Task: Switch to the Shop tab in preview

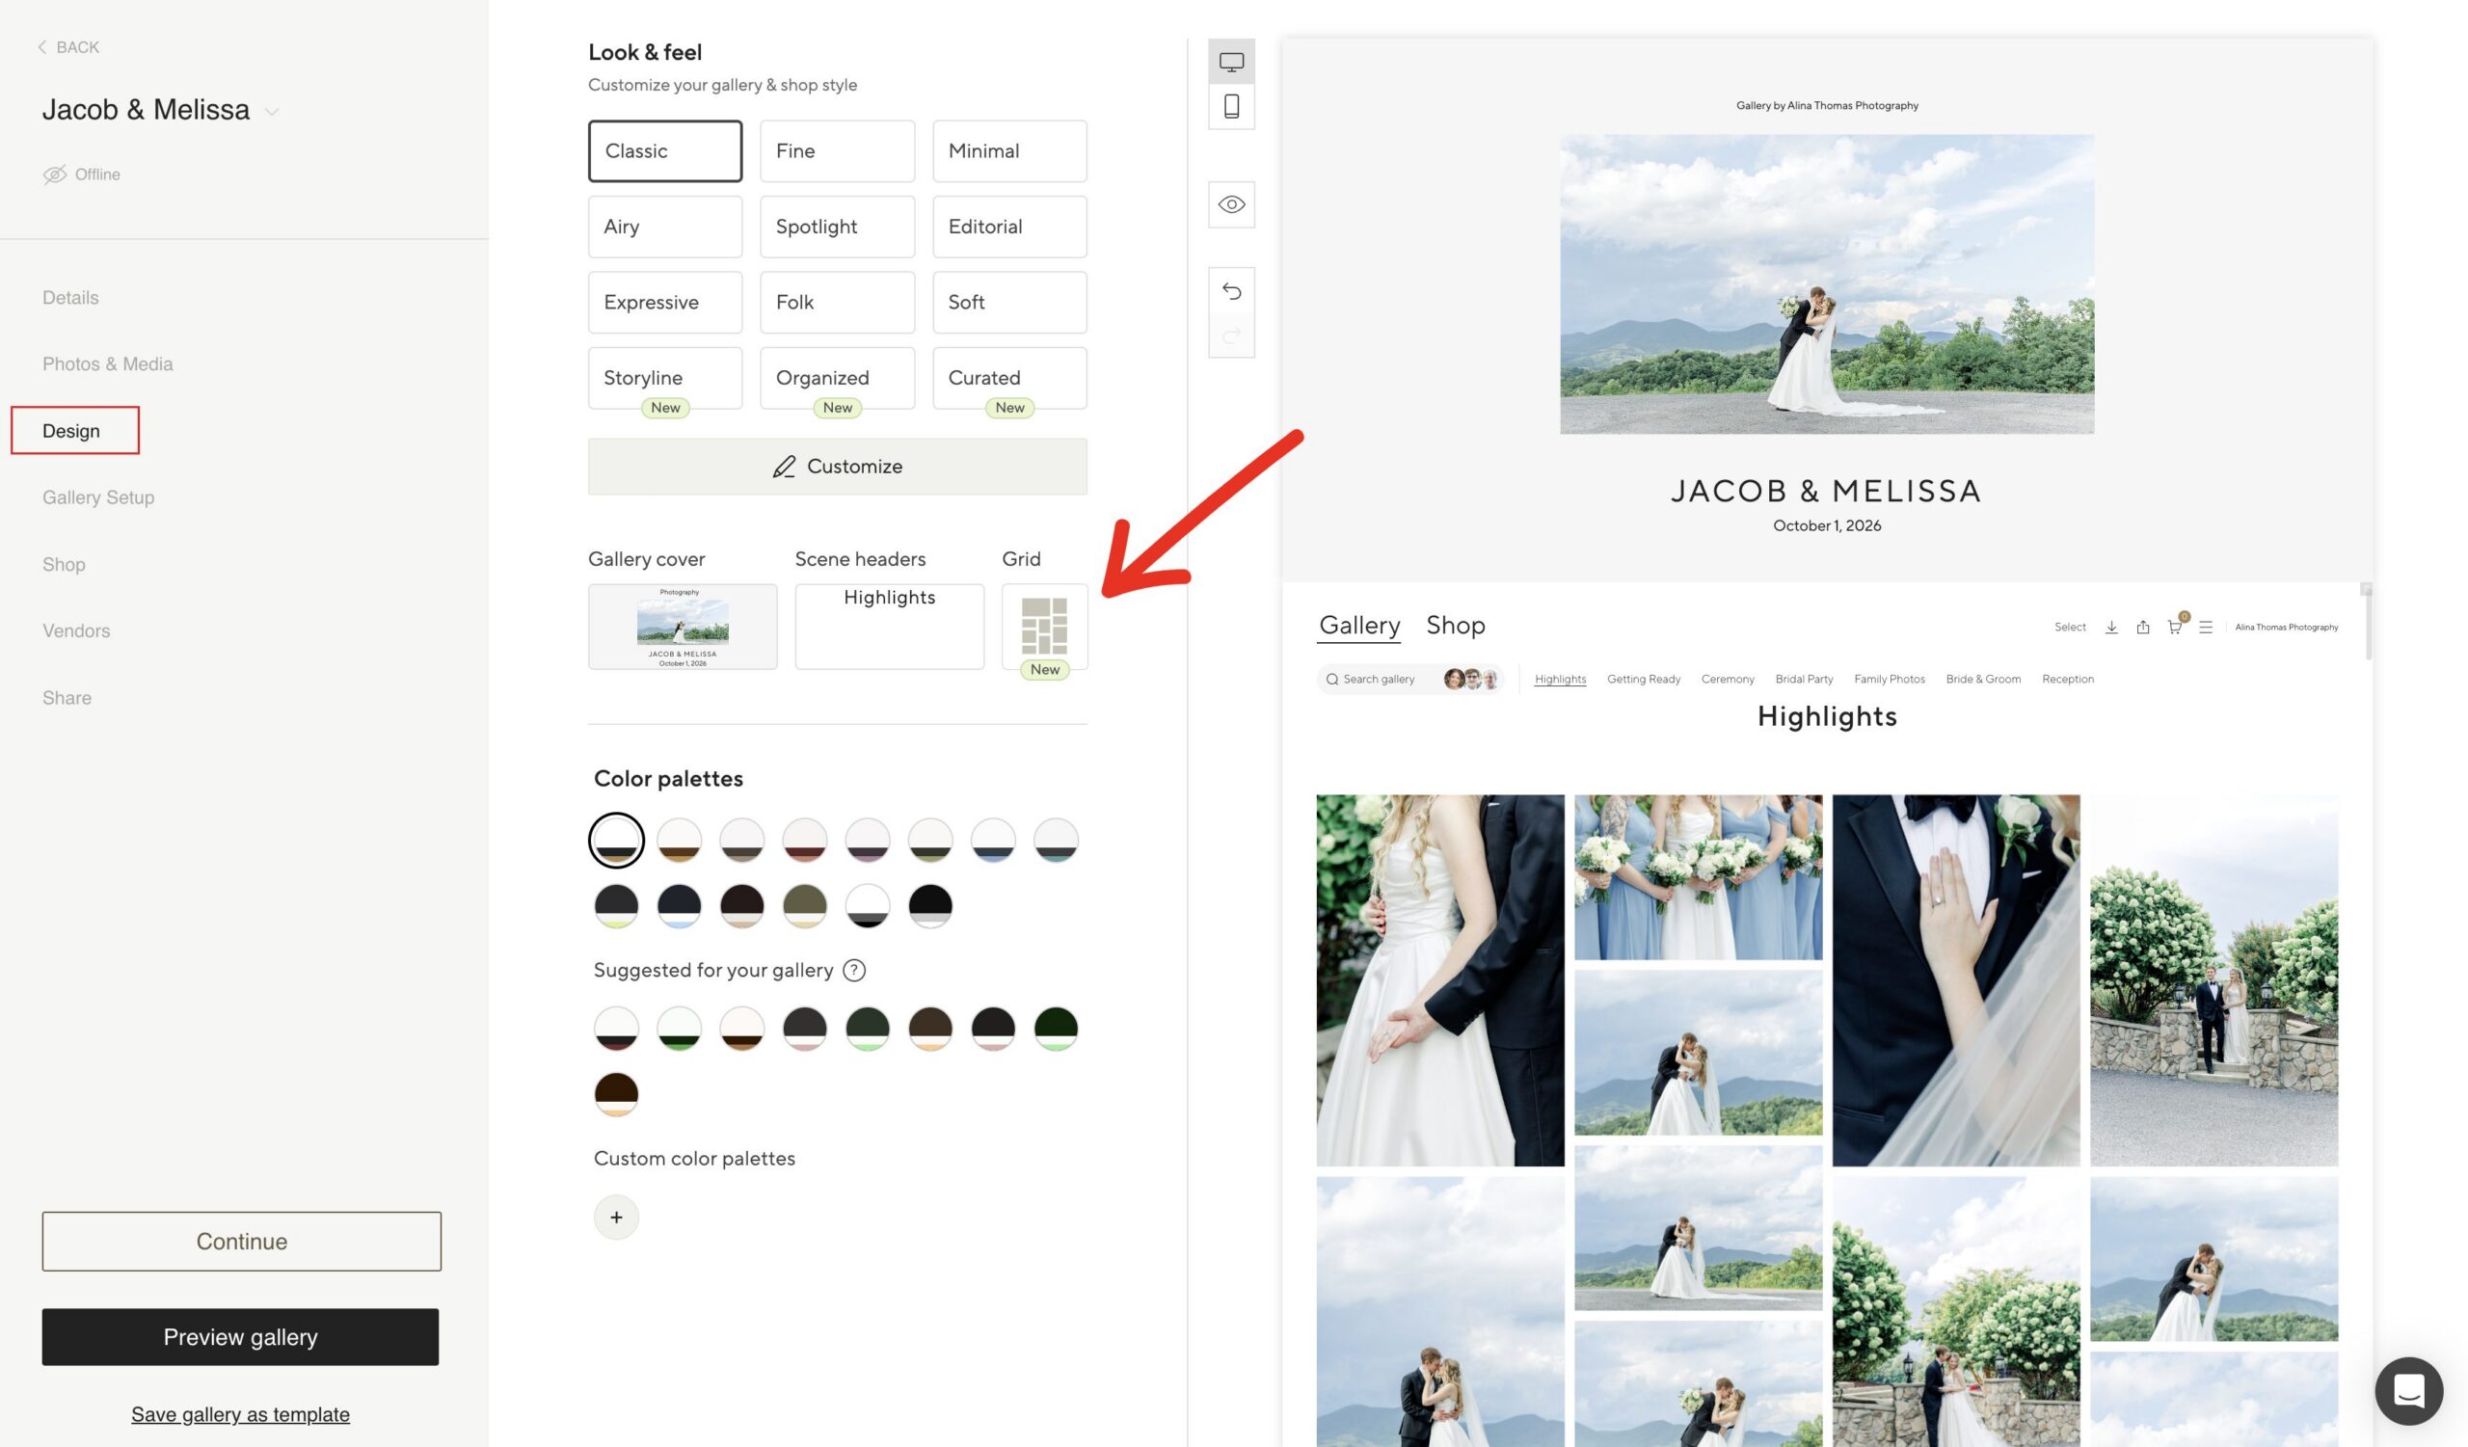Action: tap(1456, 625)
